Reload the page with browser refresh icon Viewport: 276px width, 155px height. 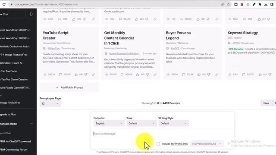click(4, 4)
